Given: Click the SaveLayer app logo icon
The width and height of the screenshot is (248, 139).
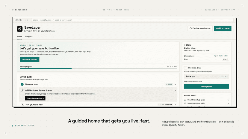Looking at the screenshot, I should pos(19,29).
